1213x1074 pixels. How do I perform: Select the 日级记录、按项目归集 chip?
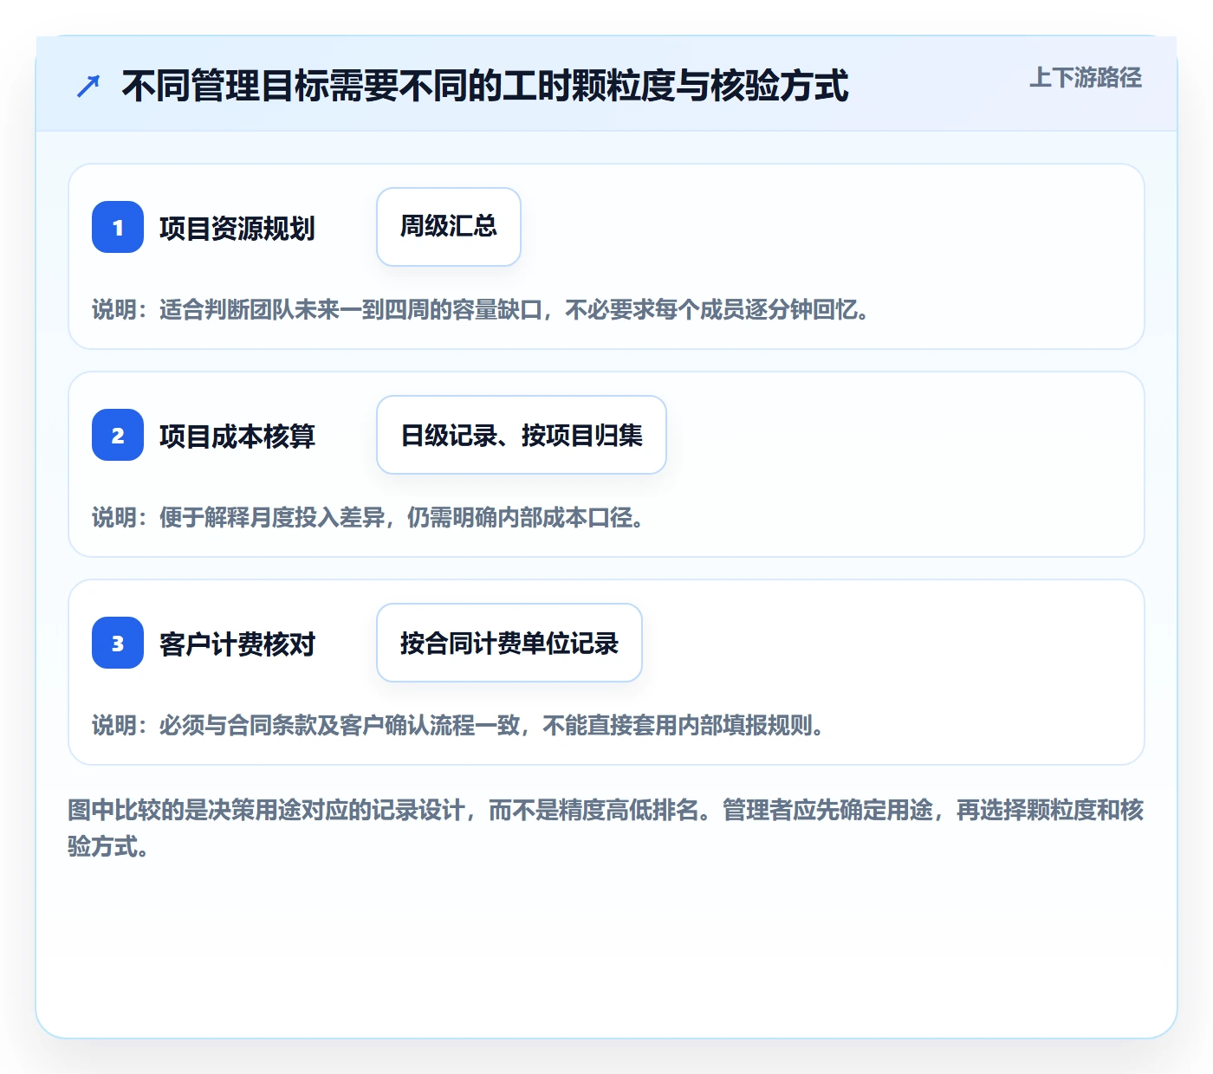coord(522,435)
